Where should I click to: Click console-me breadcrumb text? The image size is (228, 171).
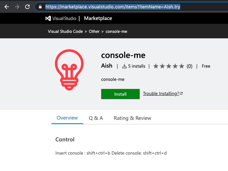pos(116,32)
